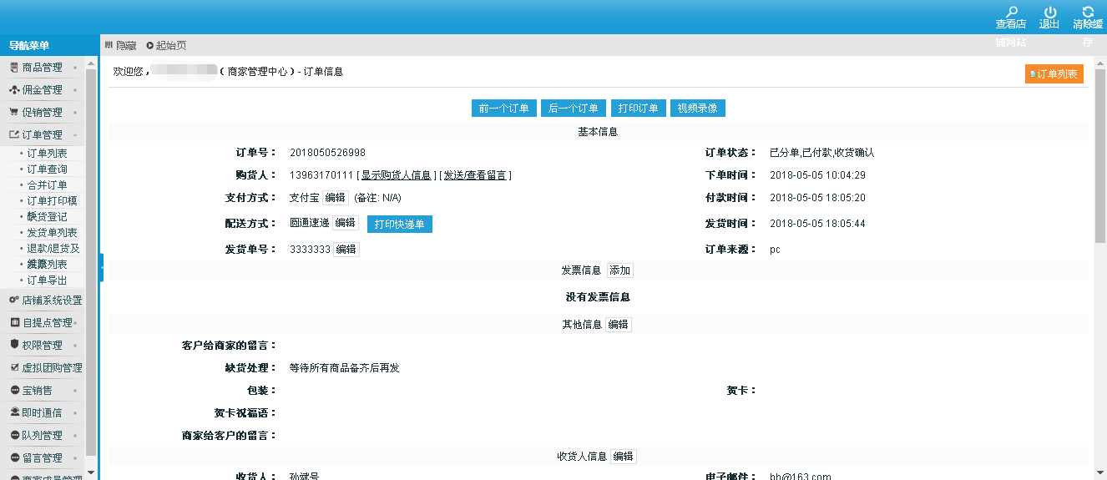Click the 清除缓存 refresh icon
1107x480 pixels.
pyautogui.click(x=1088, y=12)
